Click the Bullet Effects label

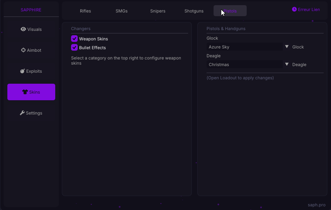click(x=92, y=48)
